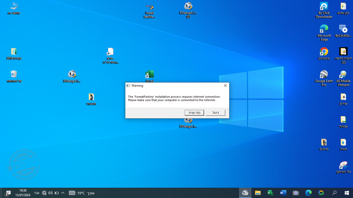Select the סל המיחזור recycle bin
Image resolution: width=353 pixels, height=198 pixels.
point(14,76)
